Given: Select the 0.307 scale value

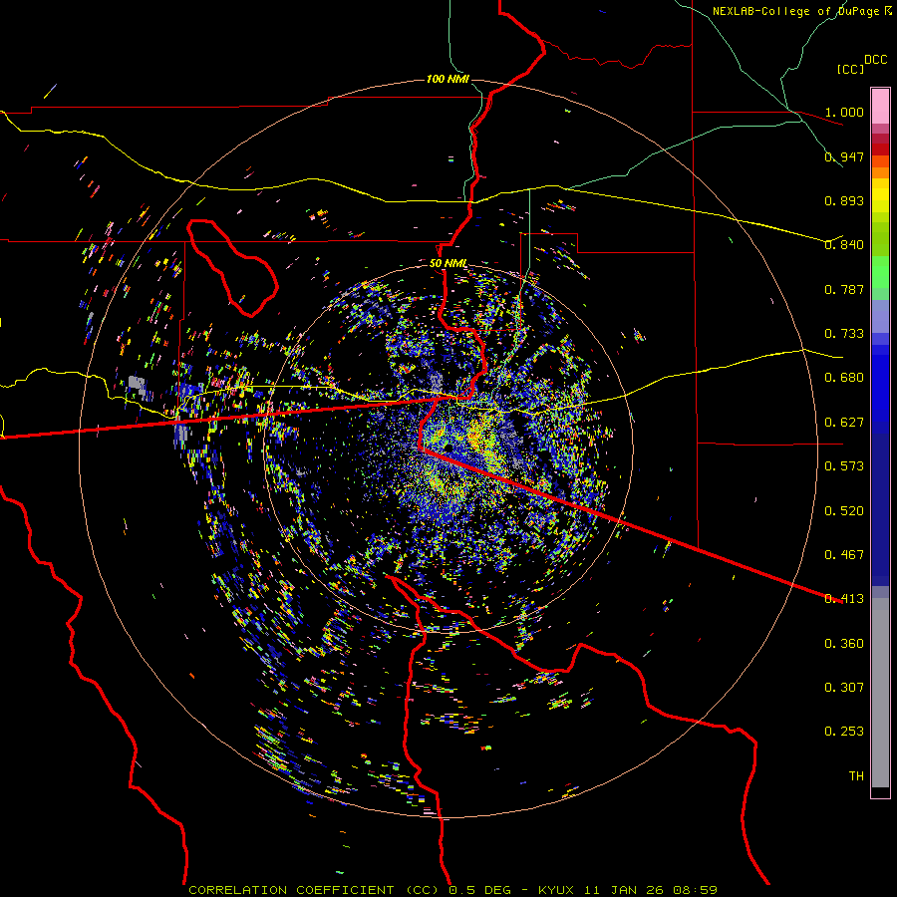Looking at the screenshot, I should 844,687.
